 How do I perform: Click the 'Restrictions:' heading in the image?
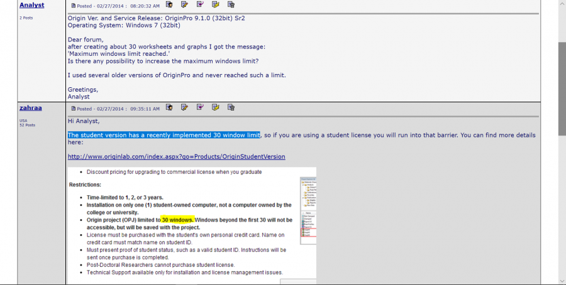coord(85,185)
